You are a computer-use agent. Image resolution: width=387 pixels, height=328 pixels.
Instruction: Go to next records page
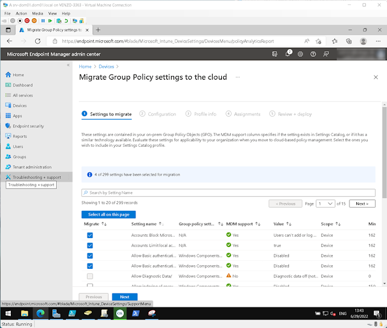click(362, 204)
